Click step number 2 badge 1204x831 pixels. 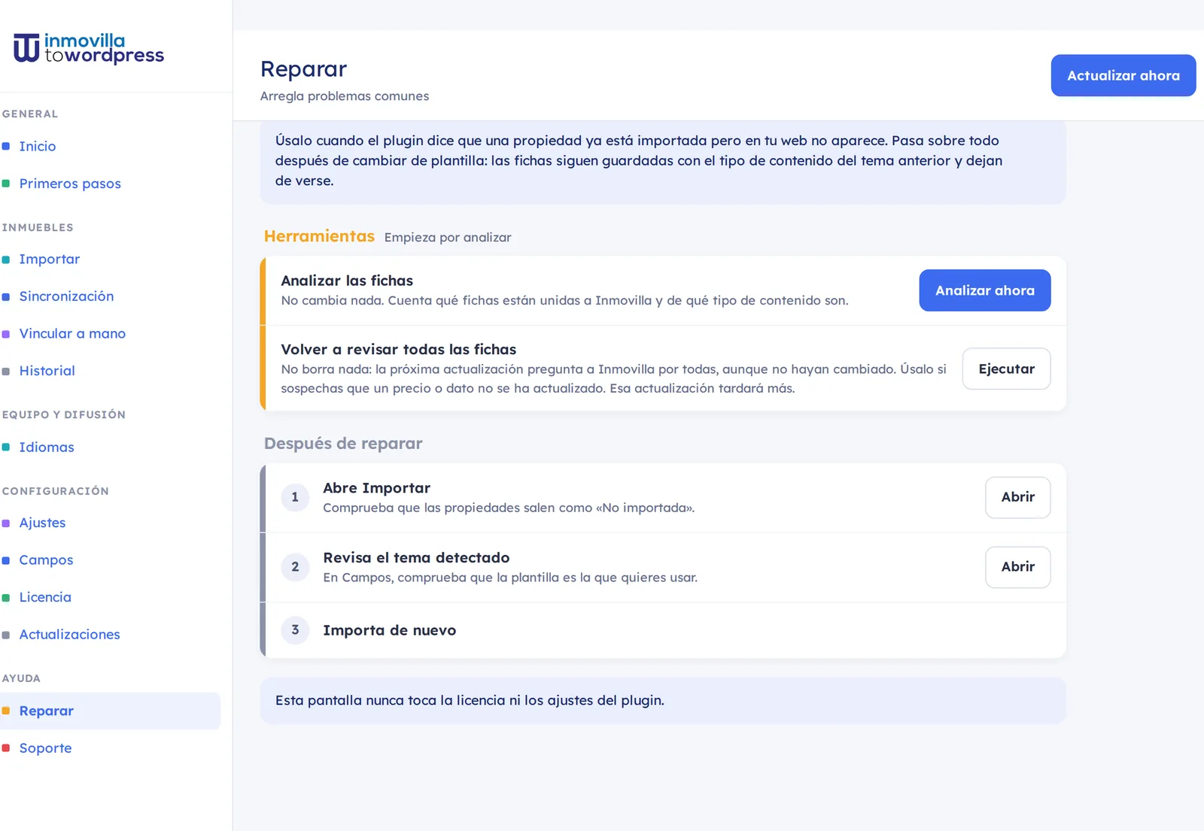pos(295,567)
